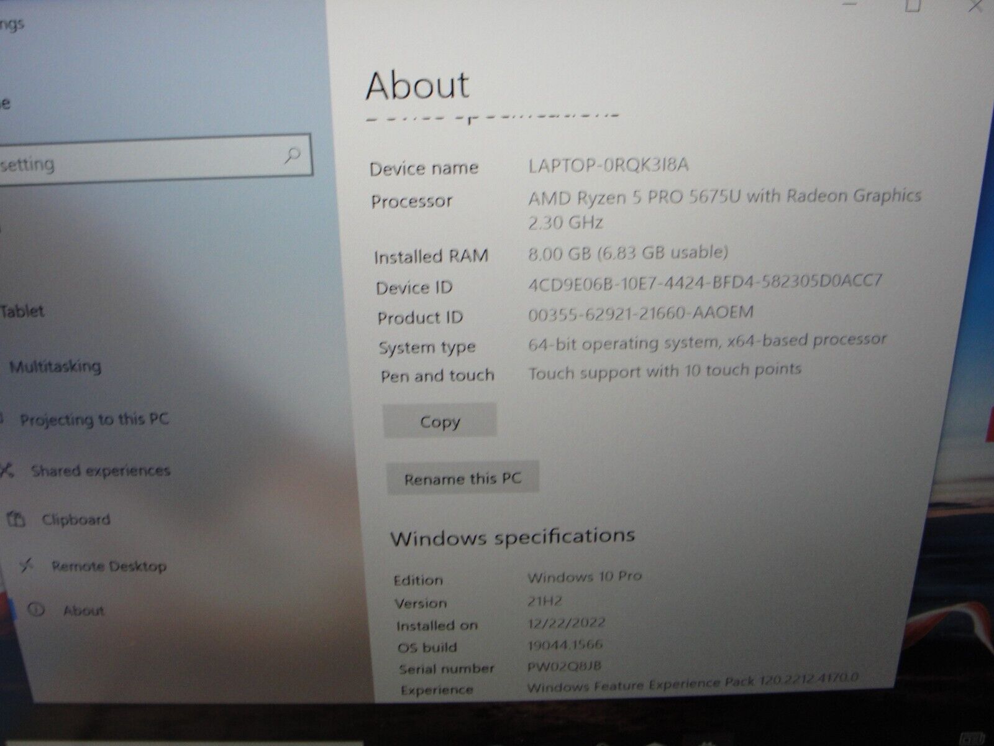Select About in the sidebar
Screen dimensions: 994x746
pos(84,610)
